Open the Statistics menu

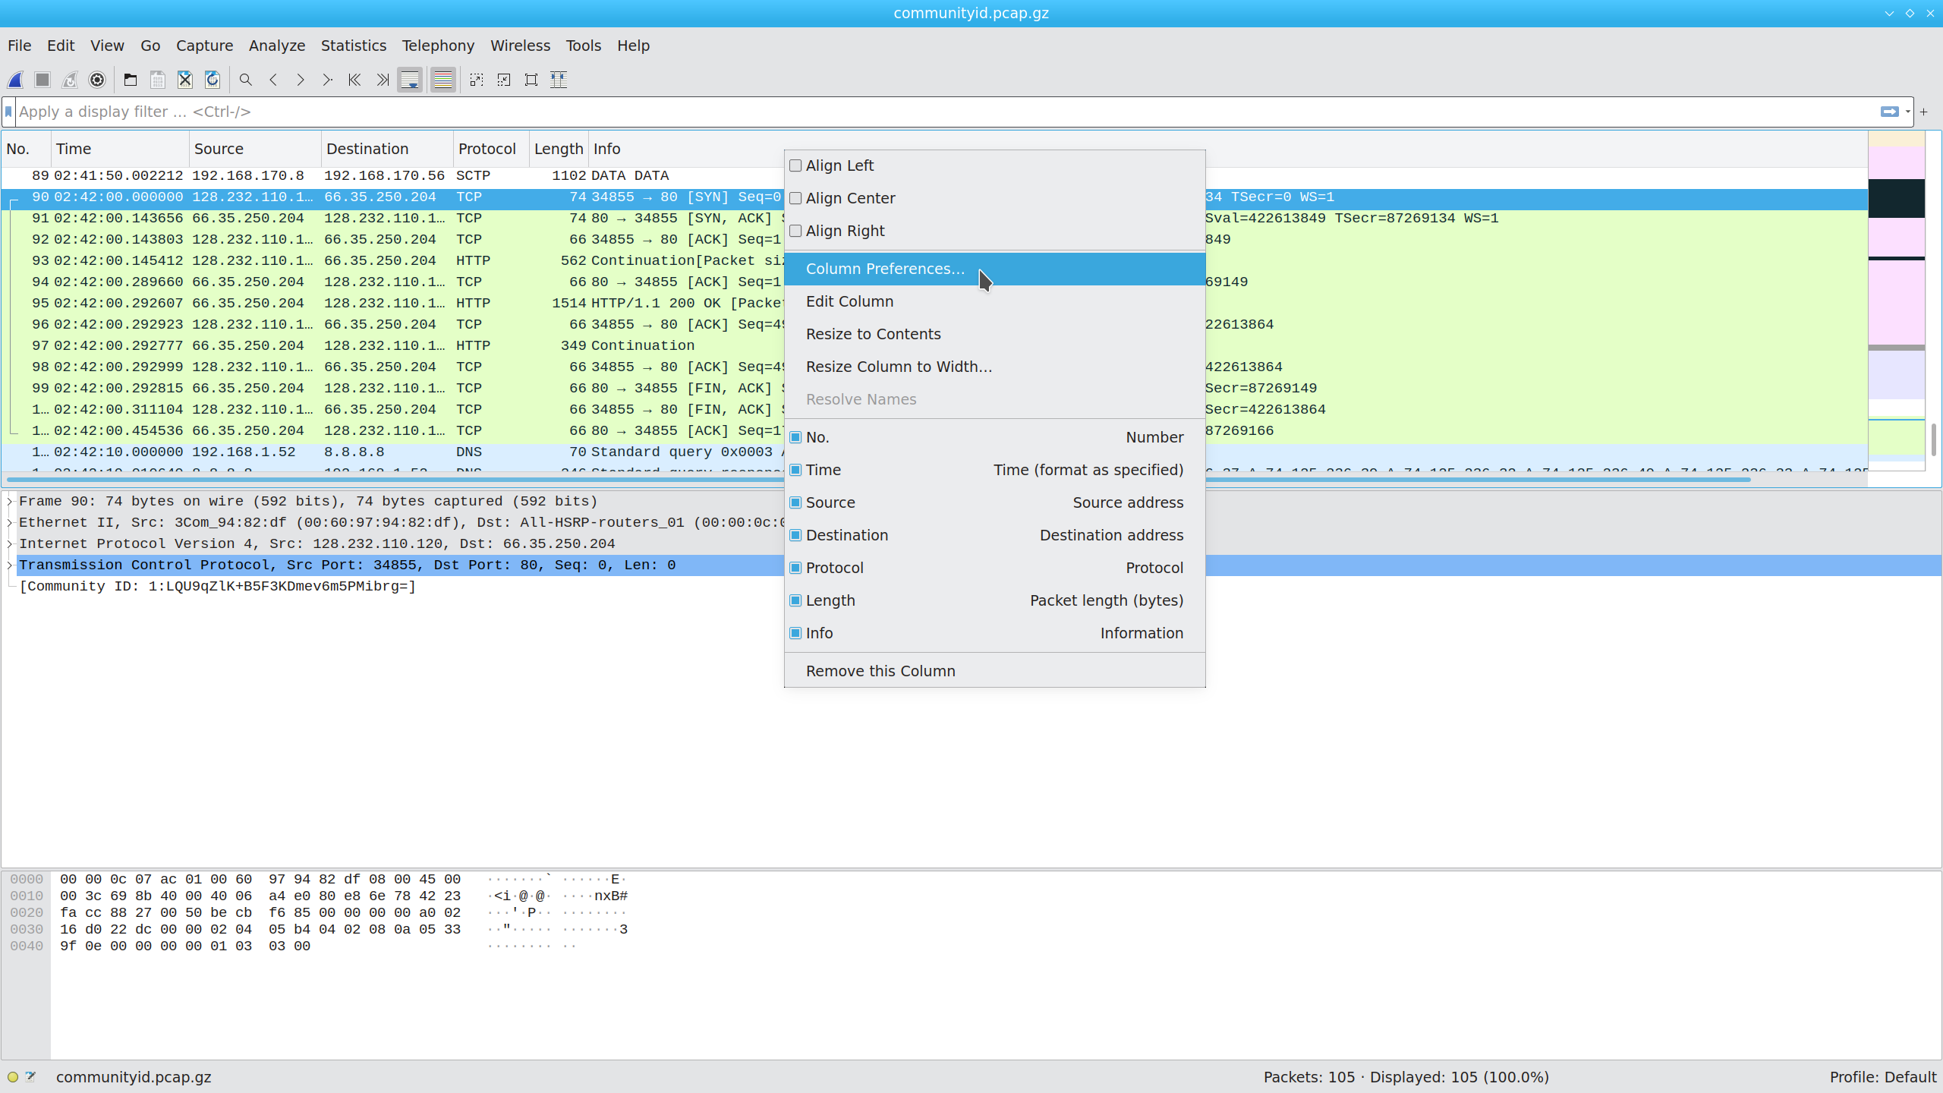coord(354,46)
